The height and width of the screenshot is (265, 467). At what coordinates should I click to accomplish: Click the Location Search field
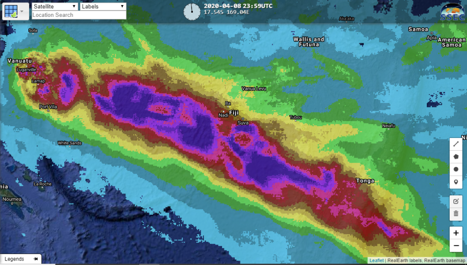[x=78, y=15]
